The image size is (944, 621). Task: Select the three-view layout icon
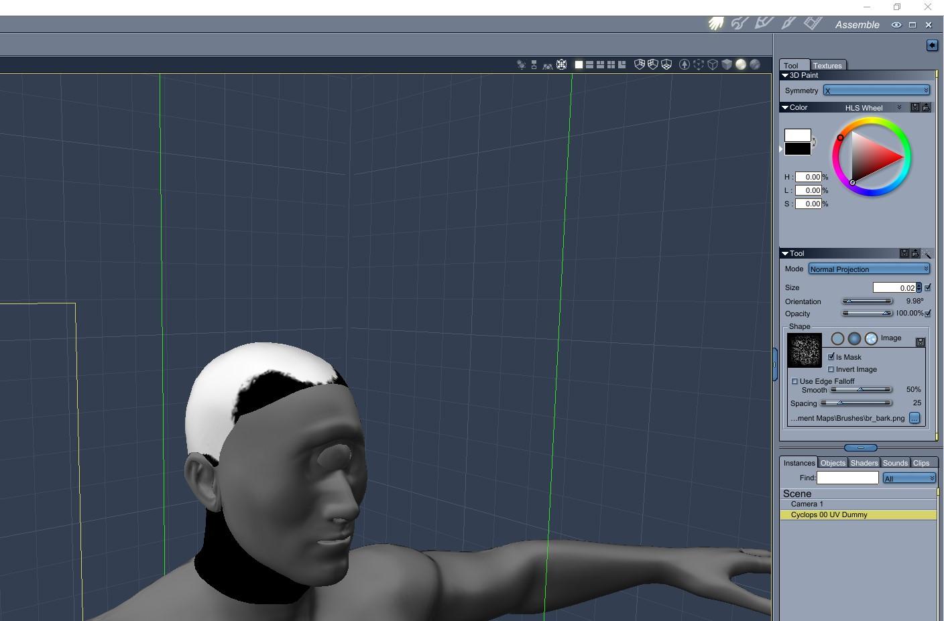[x=601, y=65]
